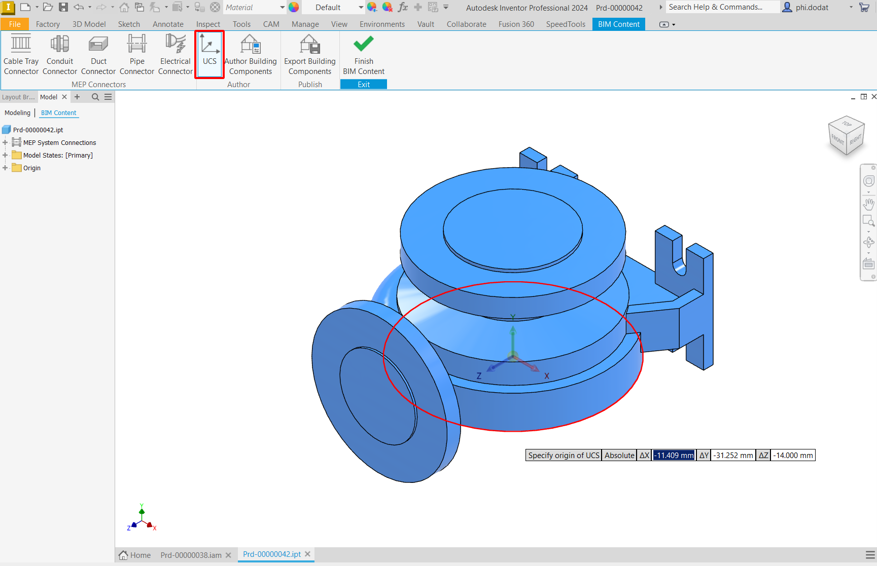Go to the Home document tab

click(135, 555)
